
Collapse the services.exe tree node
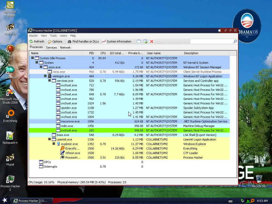point(49,80)
